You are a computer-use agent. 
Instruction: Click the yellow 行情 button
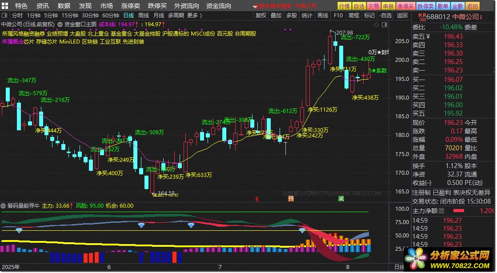coord(344,6)
